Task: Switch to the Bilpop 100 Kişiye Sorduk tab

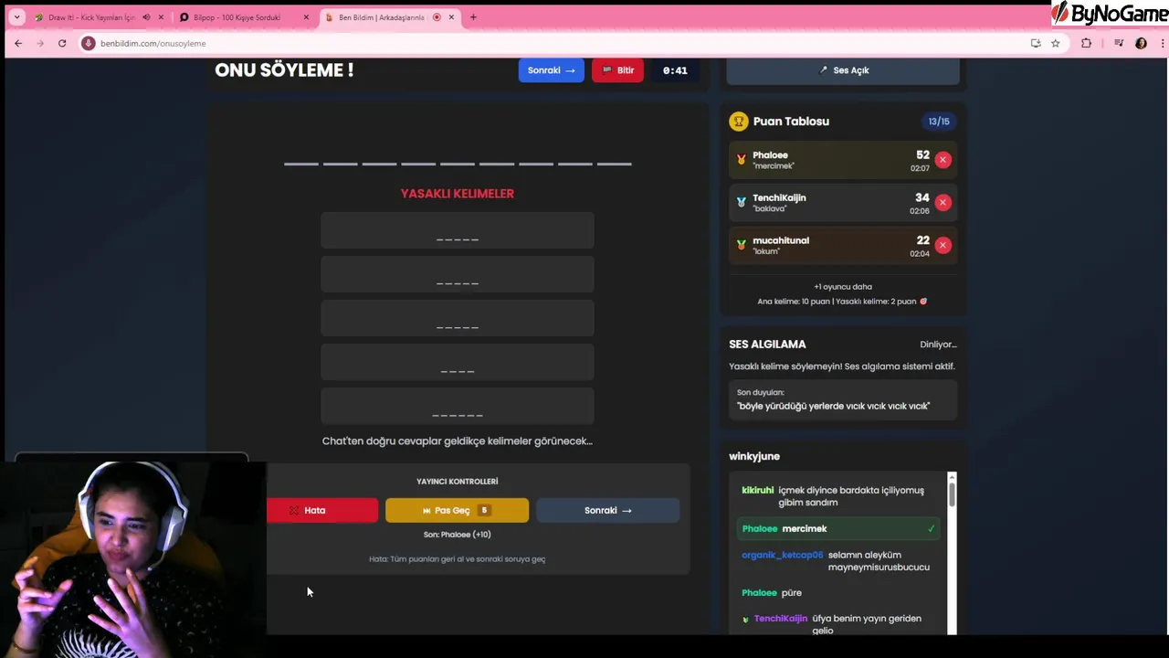Action: [236, 17]
